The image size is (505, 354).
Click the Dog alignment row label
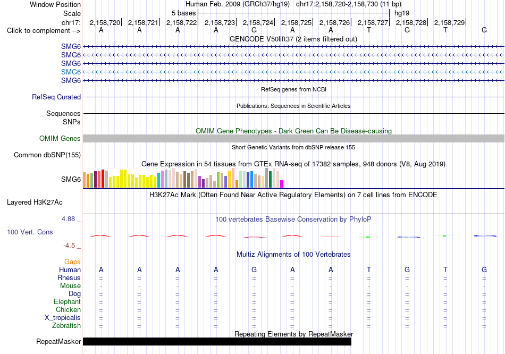[x=75, y=294]
